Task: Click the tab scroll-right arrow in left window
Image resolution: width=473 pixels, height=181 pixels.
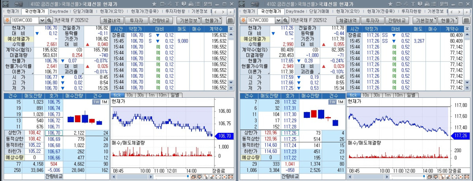Action: [223, 12]
